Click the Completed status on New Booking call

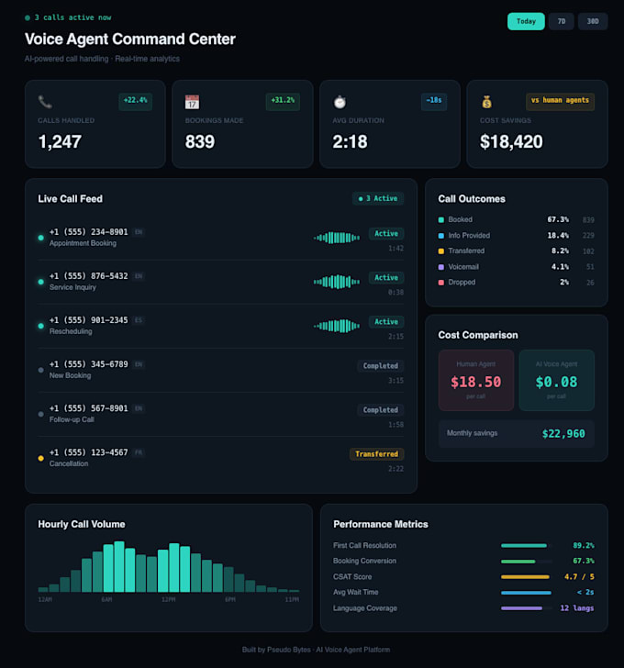coord(380,366)
